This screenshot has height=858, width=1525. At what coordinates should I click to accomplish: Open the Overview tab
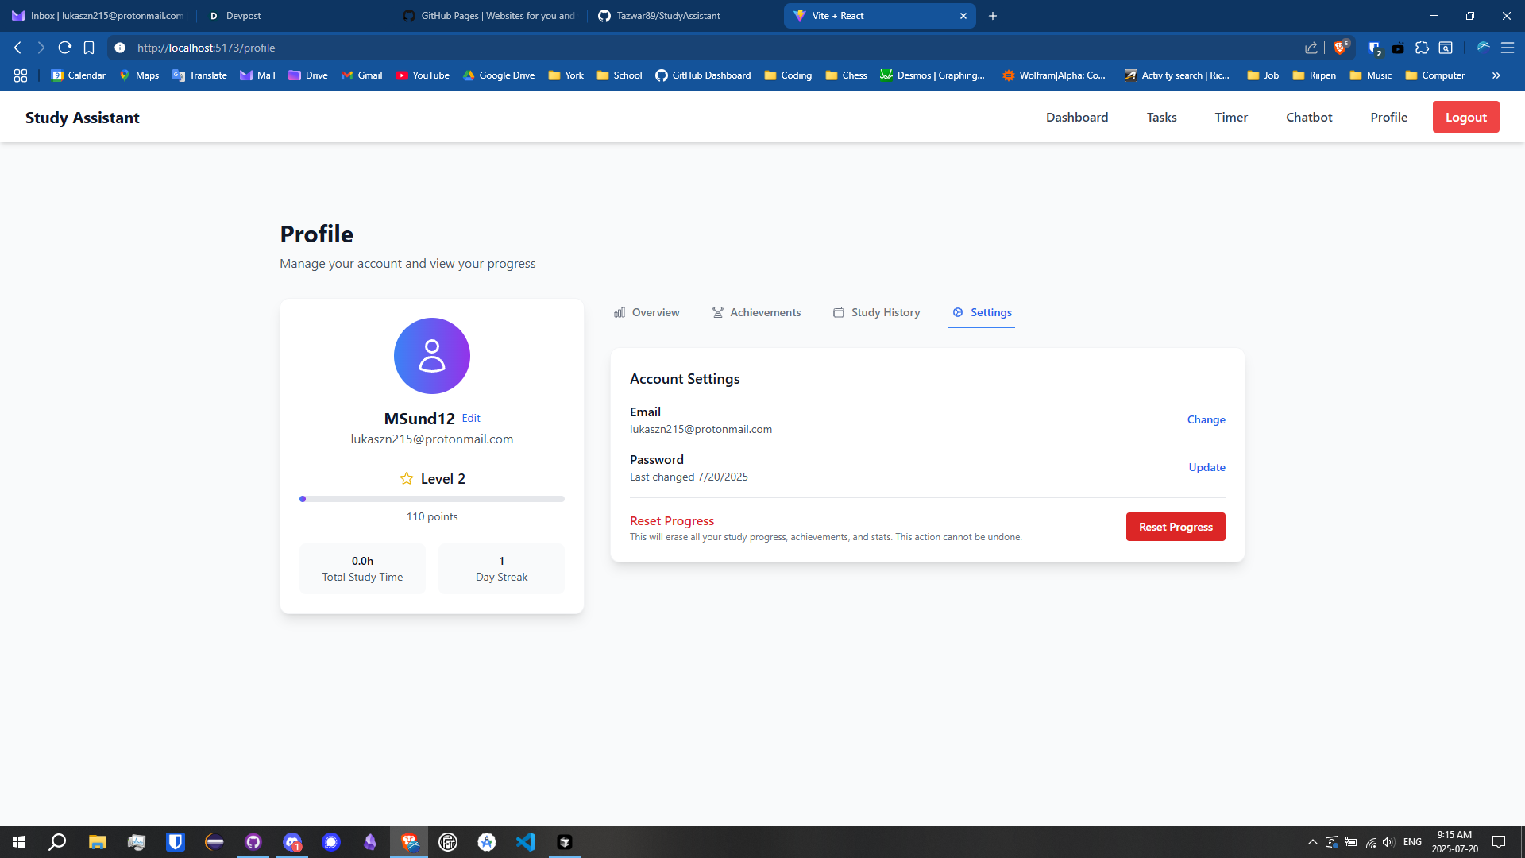[x=647, y=312]
